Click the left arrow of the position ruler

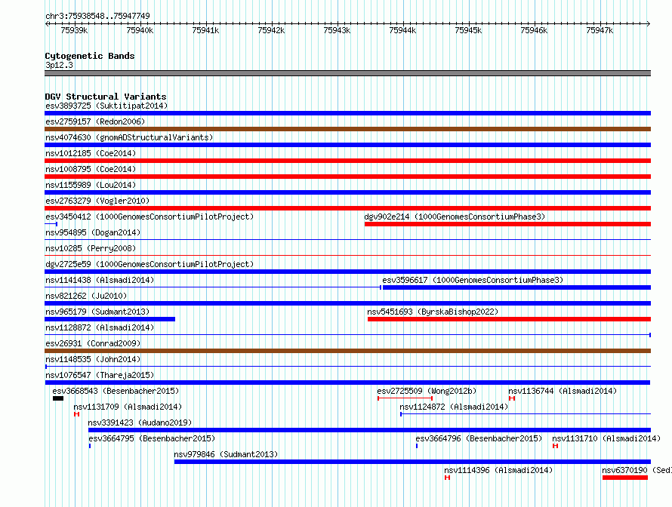click(47, 24)
